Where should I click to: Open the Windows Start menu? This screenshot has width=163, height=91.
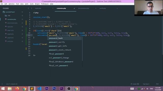click(3, 89)
